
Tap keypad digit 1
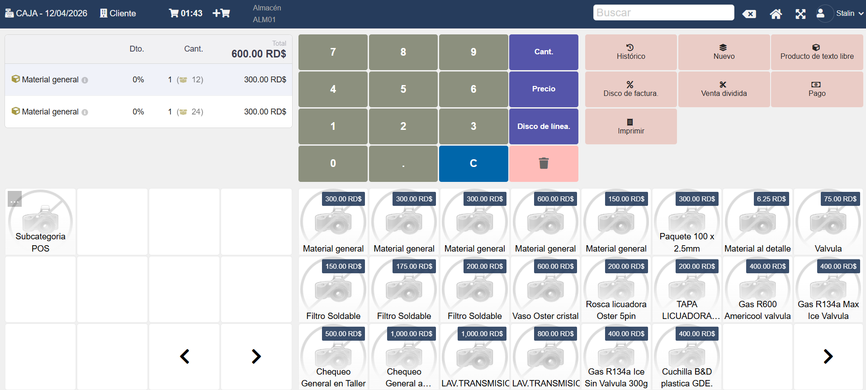click(x=333, y=126)
